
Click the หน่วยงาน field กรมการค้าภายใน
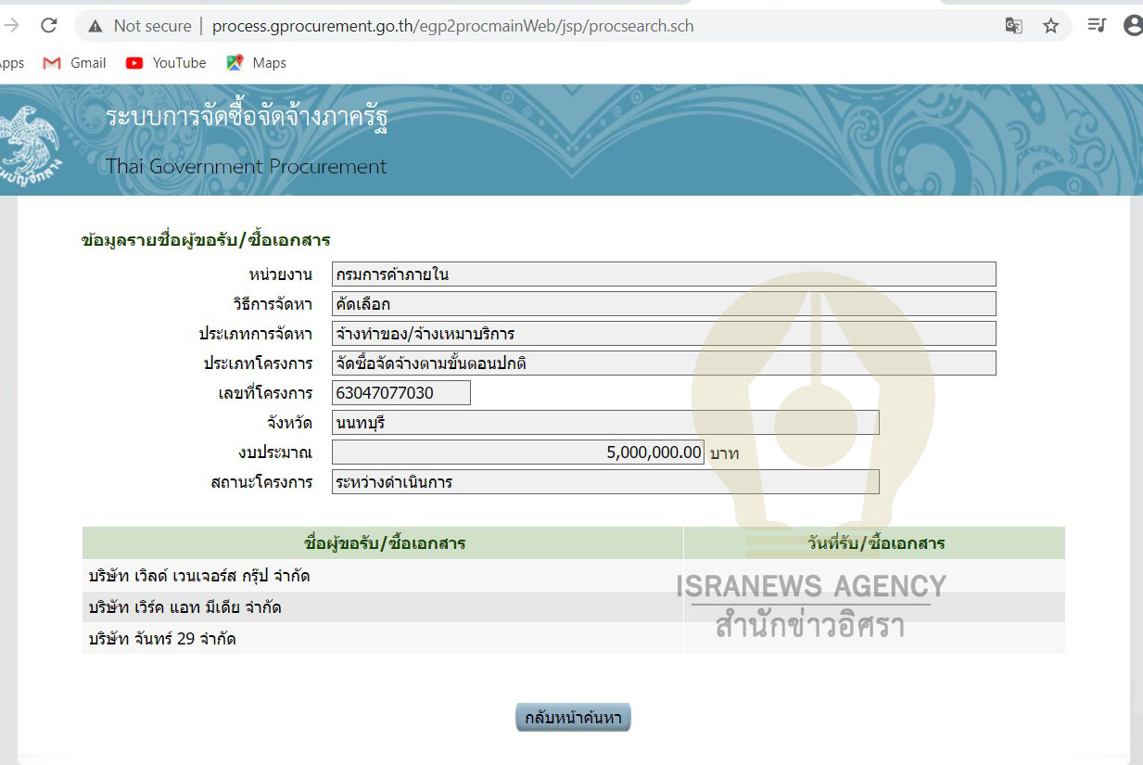click(x=663, y=274)
